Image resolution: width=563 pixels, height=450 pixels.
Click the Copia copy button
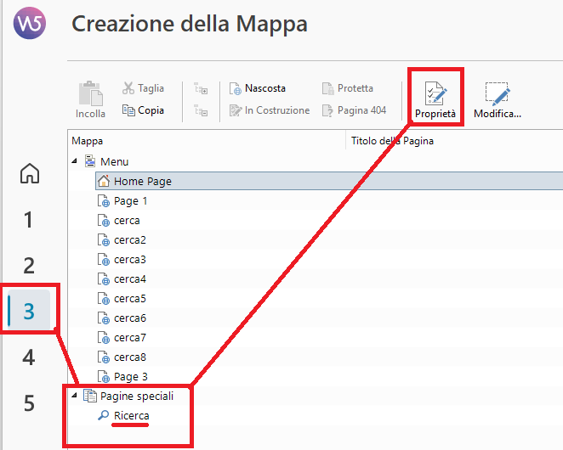click(x=143, y=110)
